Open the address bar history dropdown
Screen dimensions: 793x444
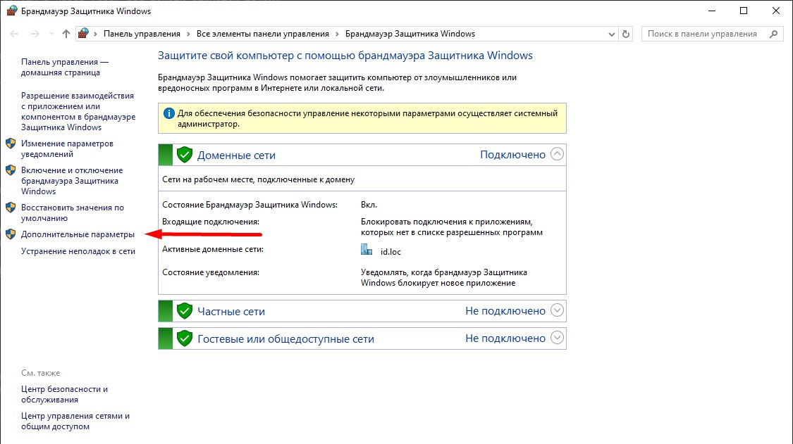pyautogui.click(x=609, y=34)
